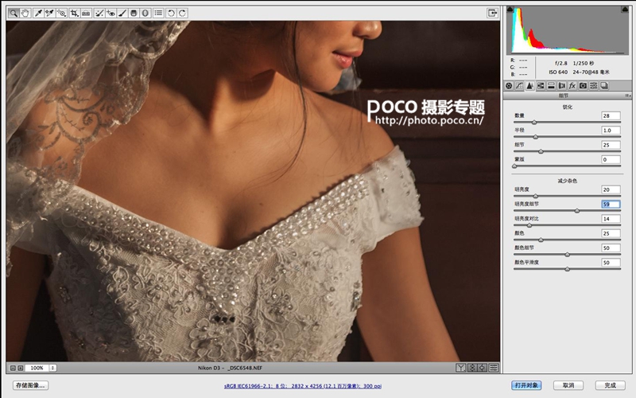Select the Color Sampler tool
Screen dimensions: 636x398
point(49,13)
